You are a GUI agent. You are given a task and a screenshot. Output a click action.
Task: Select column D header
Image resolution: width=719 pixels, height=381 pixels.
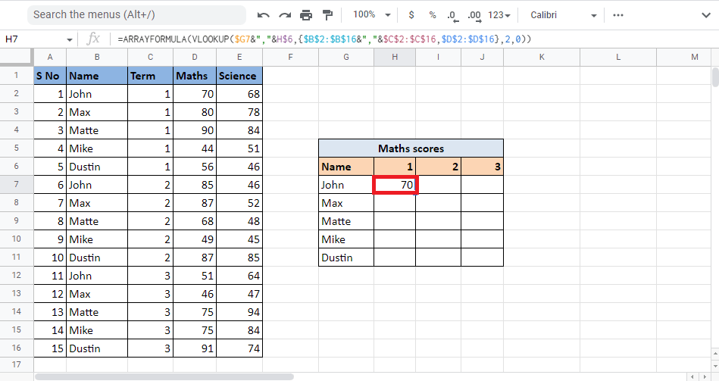click(x=194, y=57)
